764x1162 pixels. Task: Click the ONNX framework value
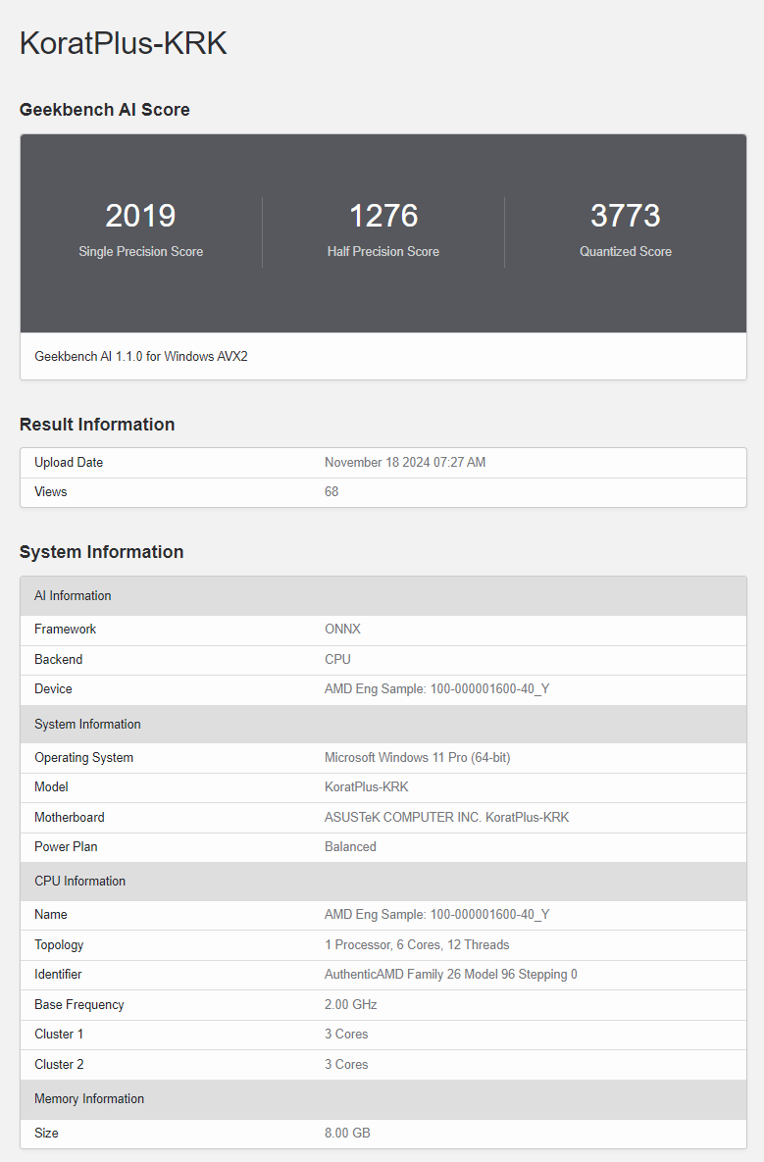[x=342, y=630]
